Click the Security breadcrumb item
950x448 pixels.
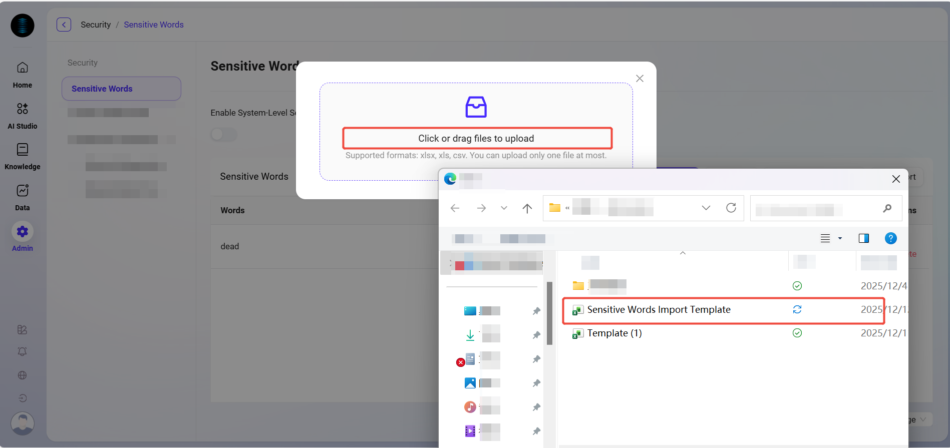(x=96, y=25)
